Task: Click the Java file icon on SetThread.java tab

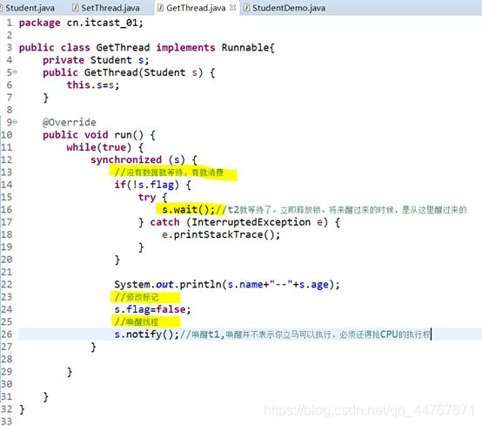Action: (76, 8)
